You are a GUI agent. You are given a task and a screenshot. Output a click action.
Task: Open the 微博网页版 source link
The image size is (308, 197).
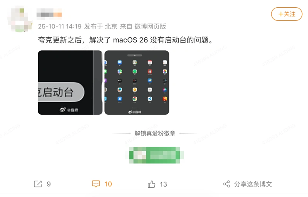click(x=150, y=26)
